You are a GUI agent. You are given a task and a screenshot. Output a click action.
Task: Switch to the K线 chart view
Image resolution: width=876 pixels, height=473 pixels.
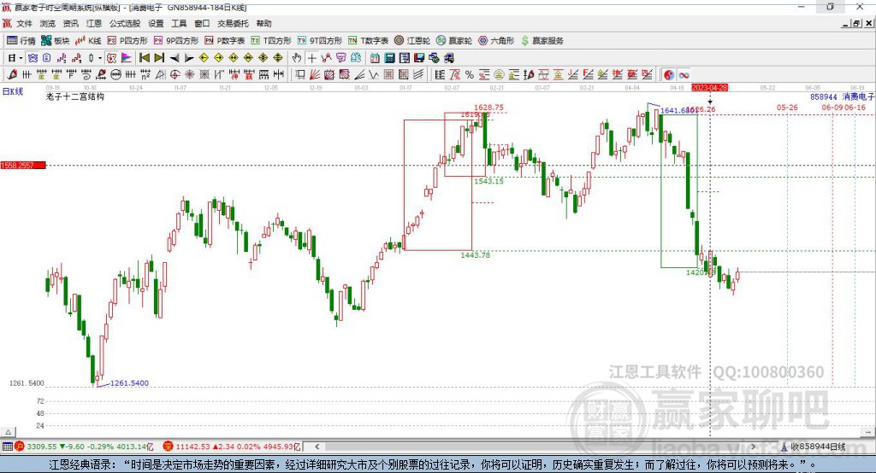[88, 41]
